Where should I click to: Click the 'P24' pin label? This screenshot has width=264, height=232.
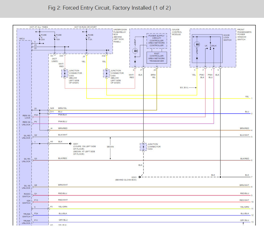tap(36, 214)
